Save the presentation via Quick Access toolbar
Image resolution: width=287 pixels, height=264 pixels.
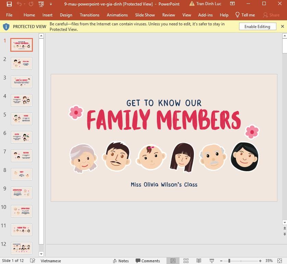tap(9, 4)
